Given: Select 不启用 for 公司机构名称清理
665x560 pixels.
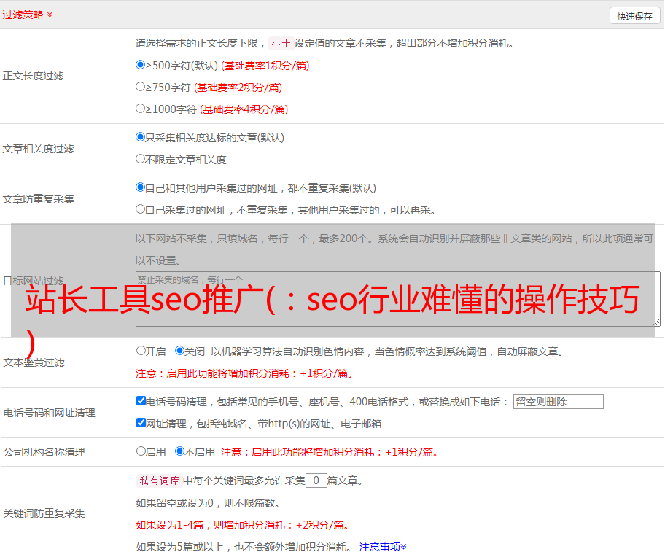Looking at the screenshot, I should (x=180, y=451).
